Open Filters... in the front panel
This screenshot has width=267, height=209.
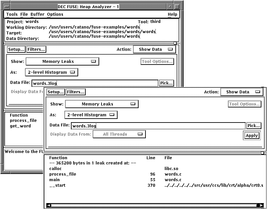[x=76, y=92]
